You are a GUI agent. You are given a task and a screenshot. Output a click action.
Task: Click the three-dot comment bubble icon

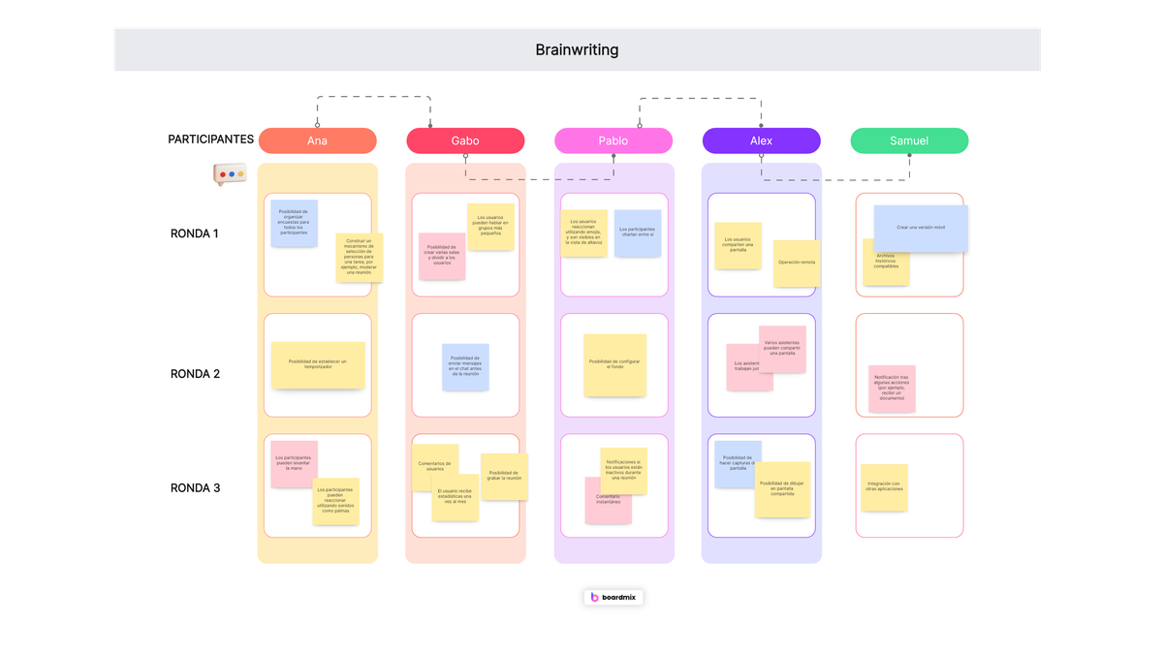(x=231, y=174)
